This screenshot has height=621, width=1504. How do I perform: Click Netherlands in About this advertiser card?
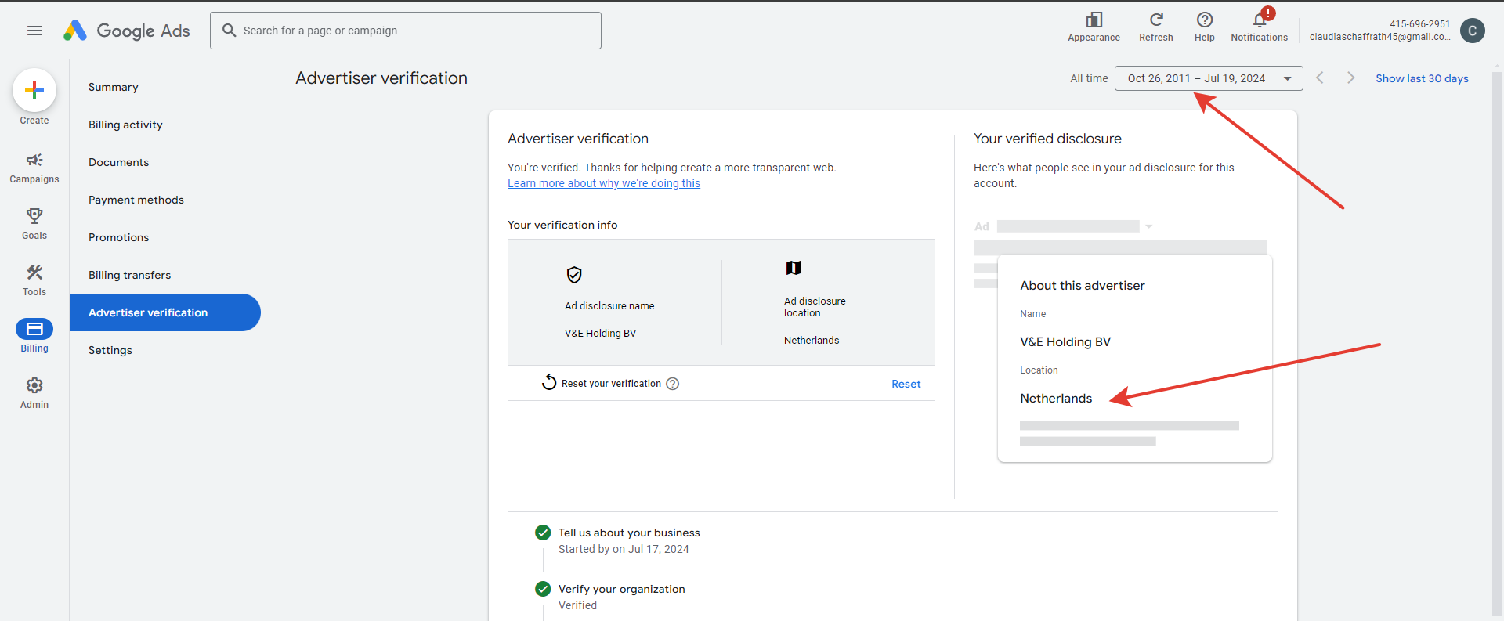(x=1056, y=399)
